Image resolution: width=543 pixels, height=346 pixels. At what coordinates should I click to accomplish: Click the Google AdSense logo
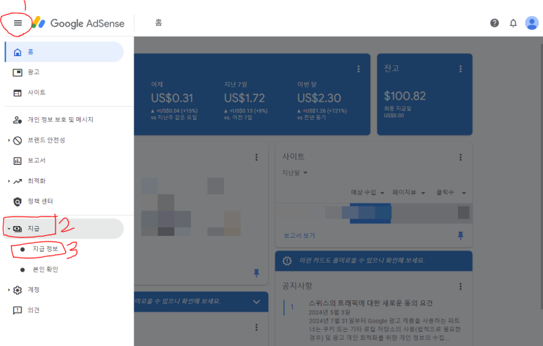click(x=79, y=23)
